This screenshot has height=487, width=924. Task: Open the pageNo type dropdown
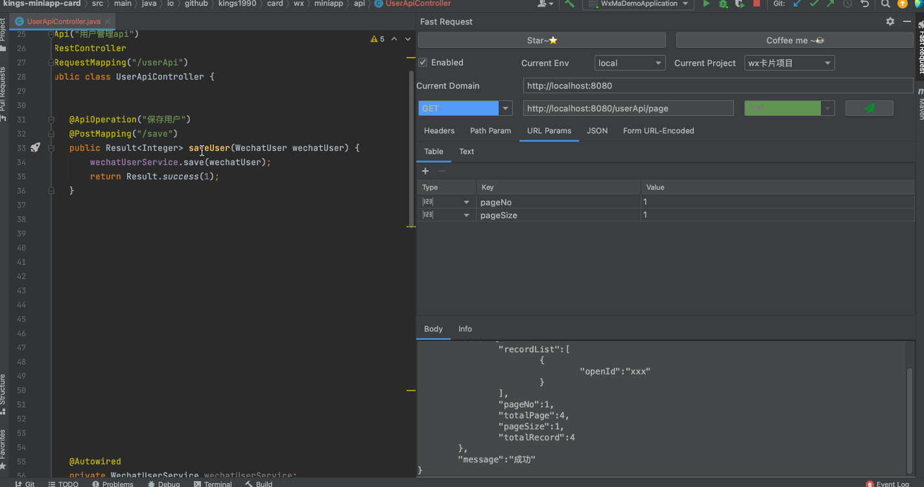tap(466, 202)
